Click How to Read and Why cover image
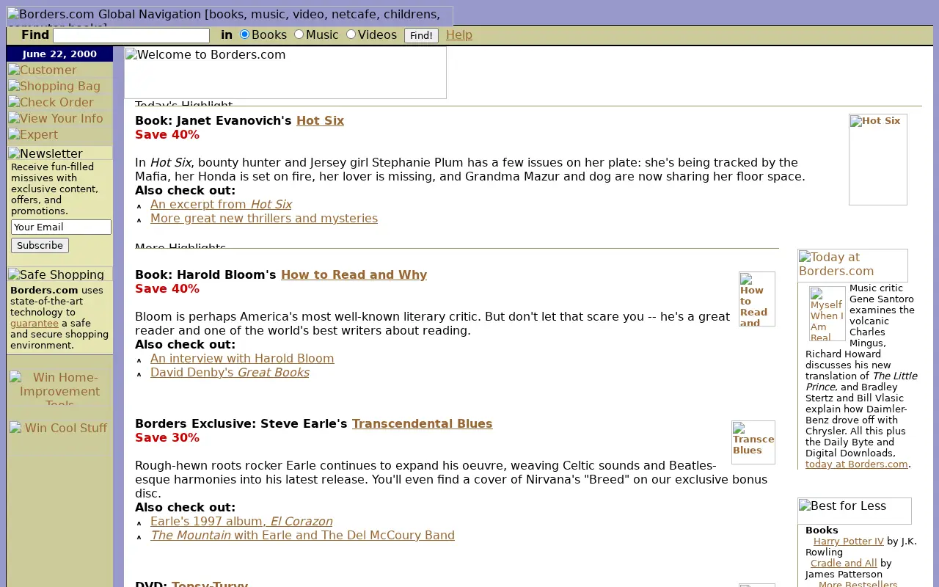This screenshot has width=939, height=587. pos(757,299)
